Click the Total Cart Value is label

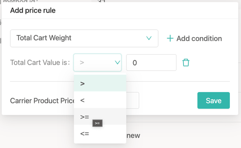pyautogui.click(x=40, y=63)
